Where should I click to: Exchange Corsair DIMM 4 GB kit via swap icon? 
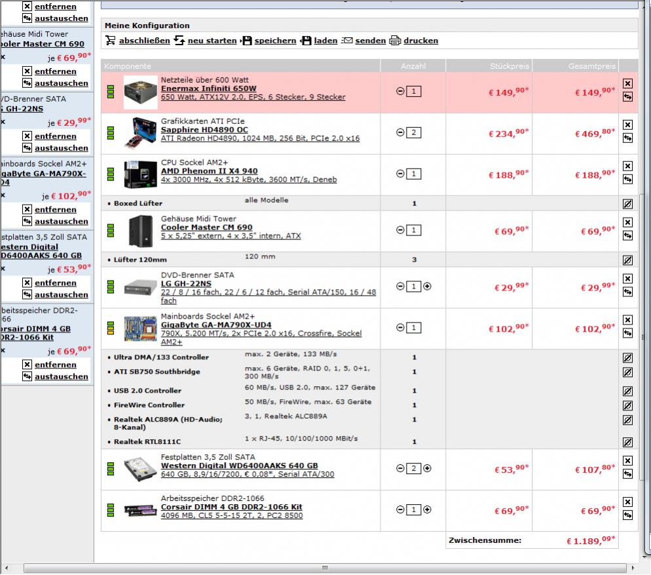click(627, 515)
